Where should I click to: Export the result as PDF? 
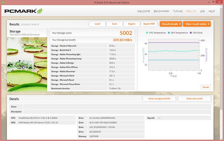pyautogui.click(x=149, y=24)
